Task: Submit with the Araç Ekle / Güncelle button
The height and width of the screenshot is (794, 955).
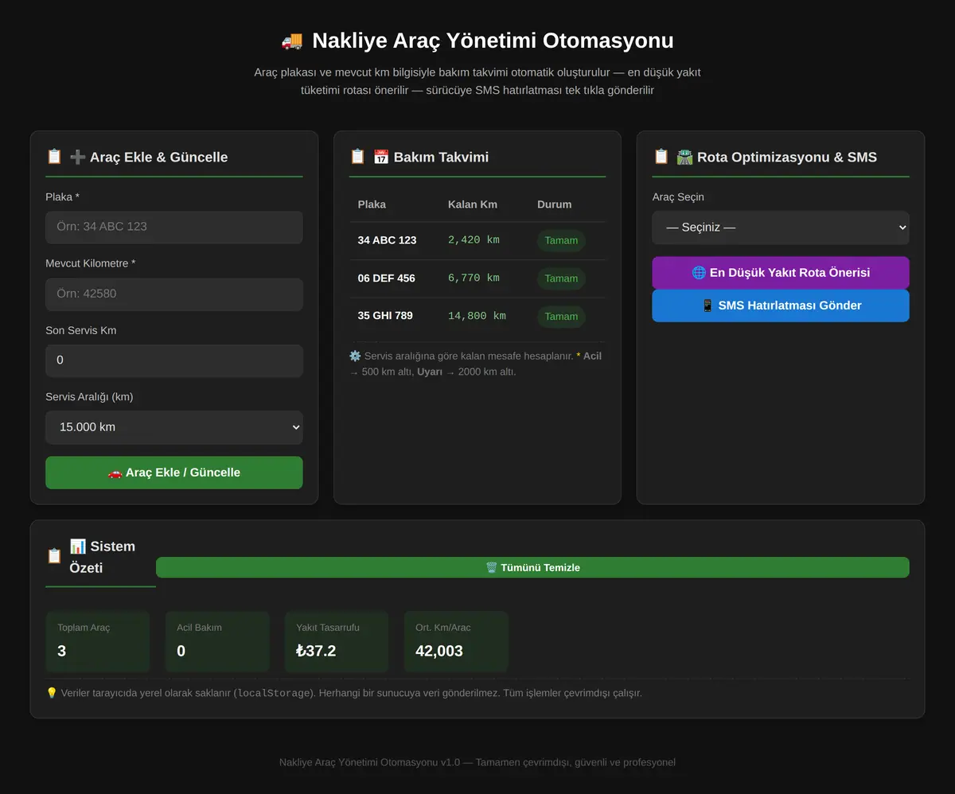Action: [x=174, y=473]
